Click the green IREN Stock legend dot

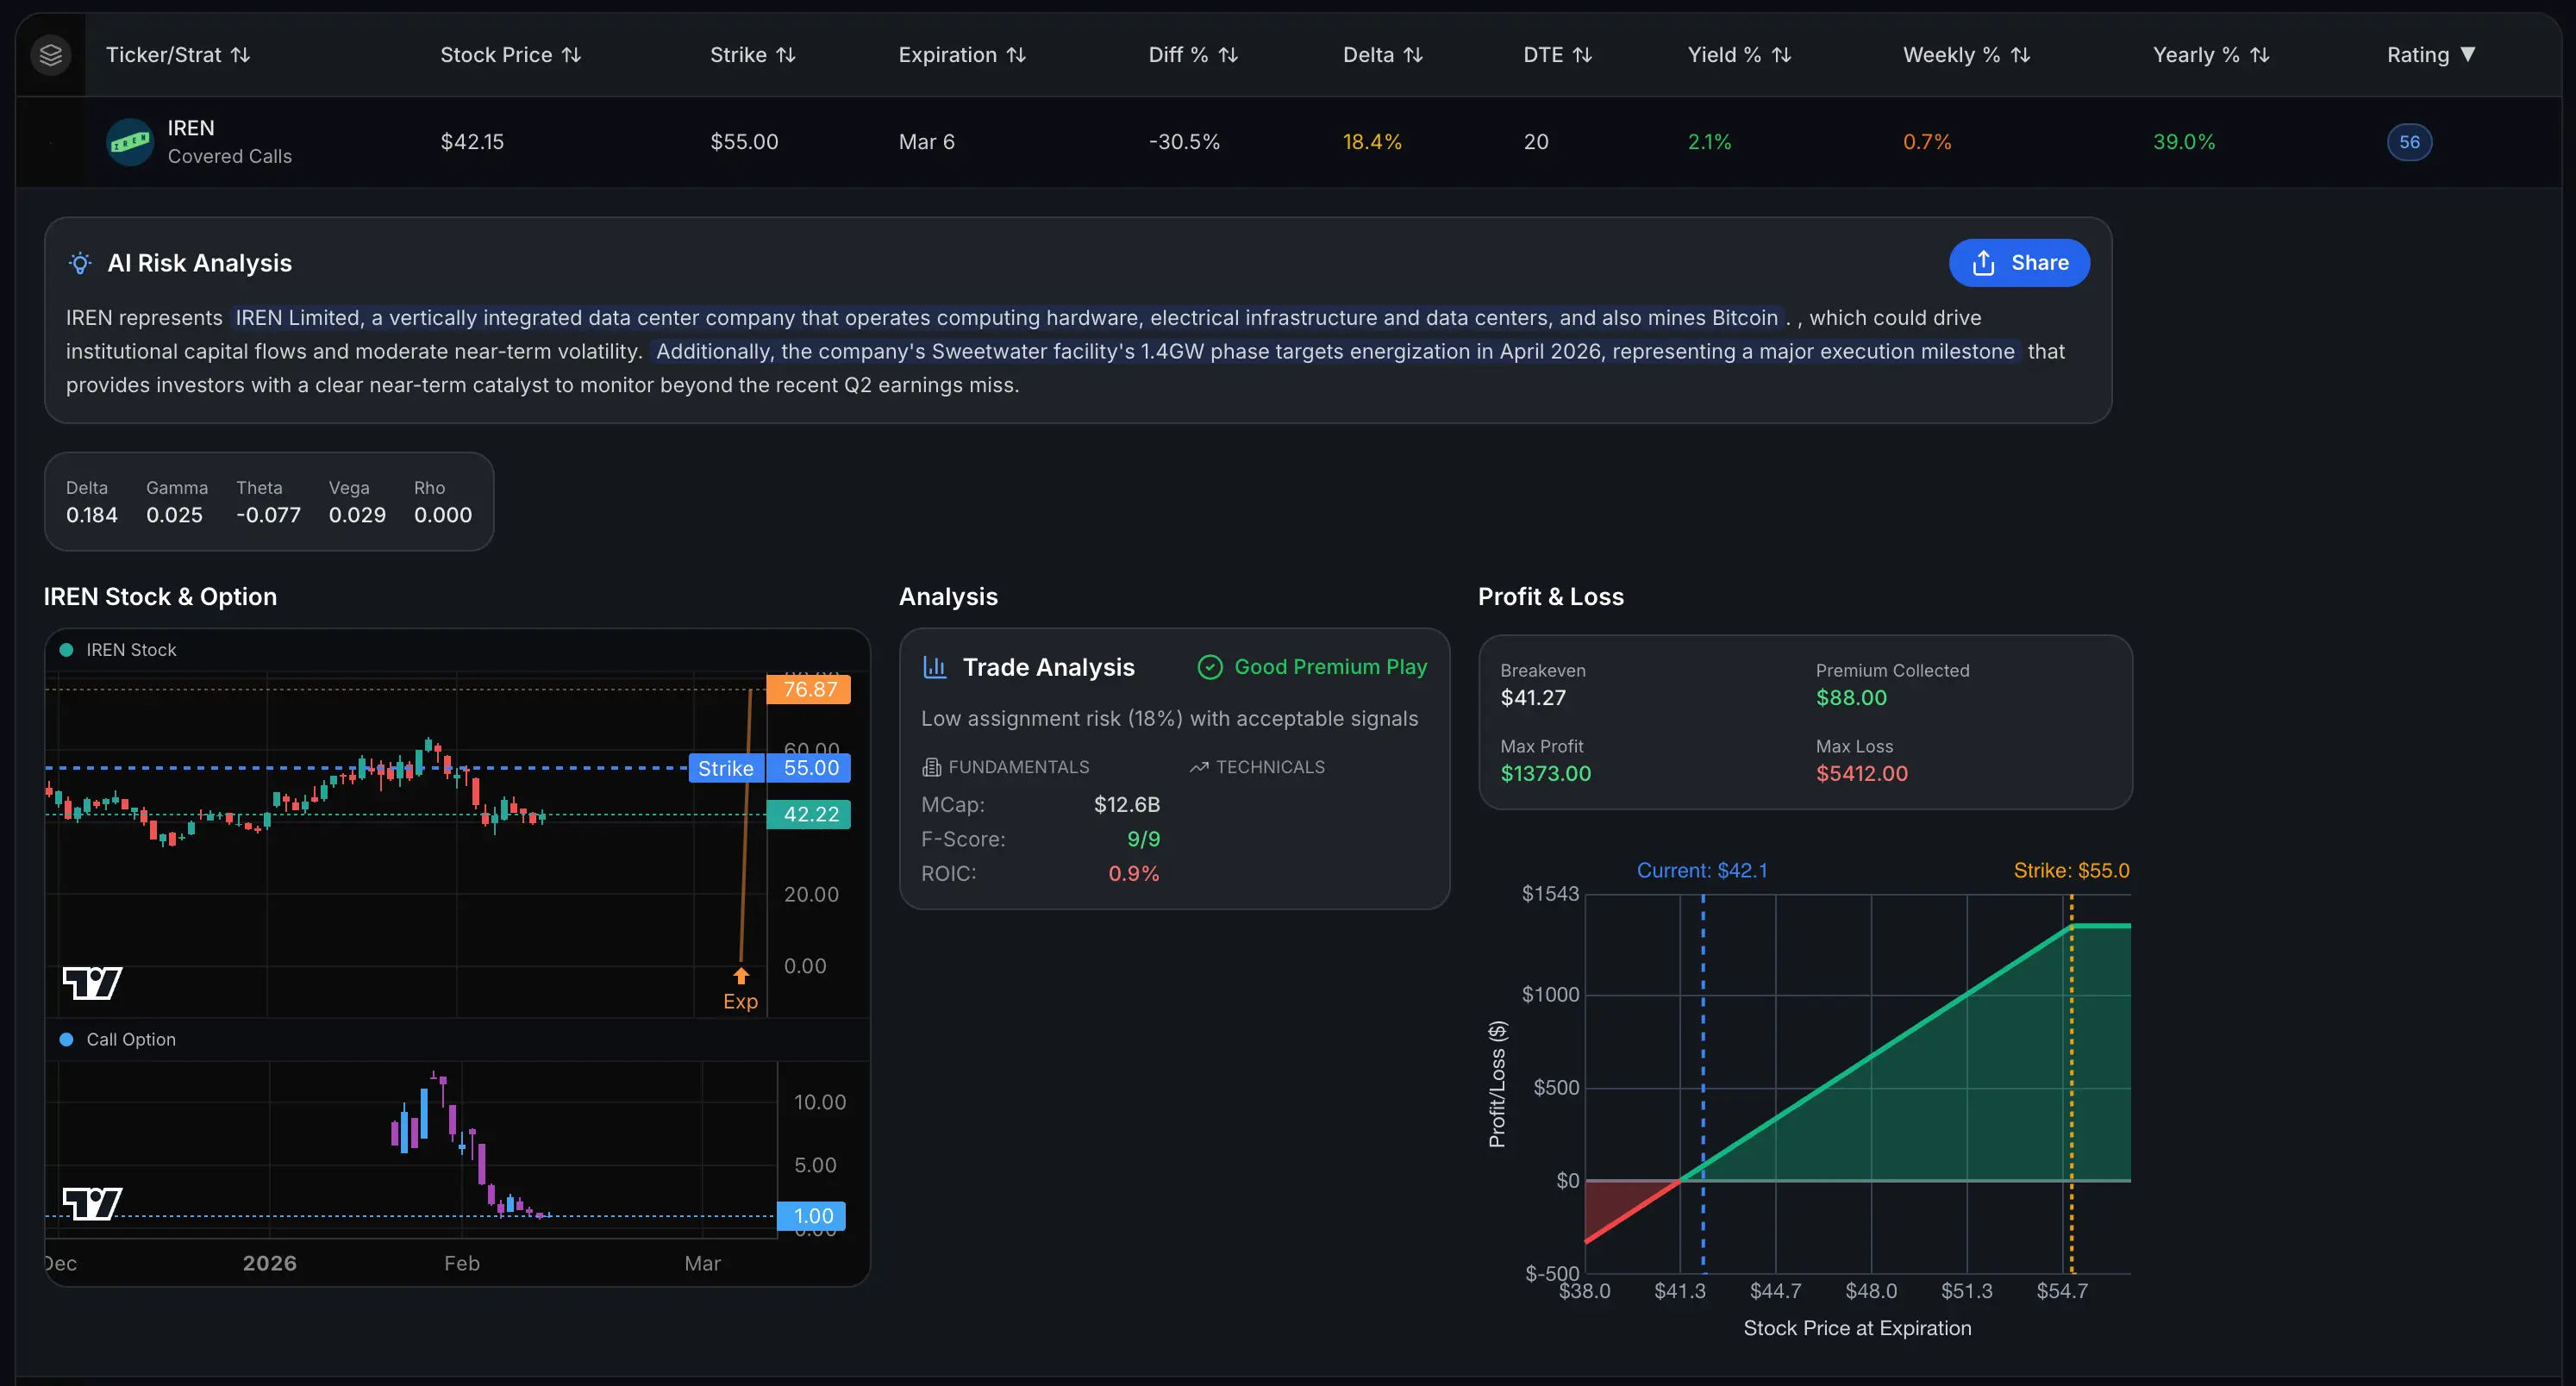(66, 650)
